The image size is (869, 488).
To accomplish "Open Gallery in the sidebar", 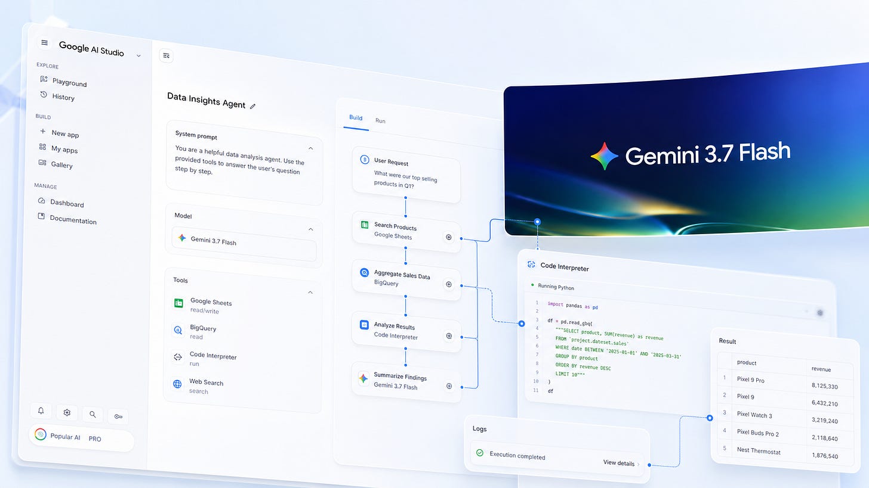I will click(x=56, y=164).
